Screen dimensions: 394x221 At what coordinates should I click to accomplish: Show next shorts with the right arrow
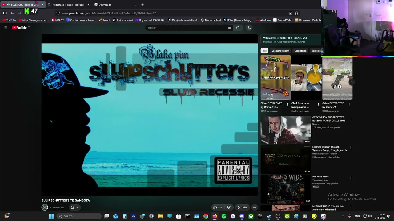352,82
